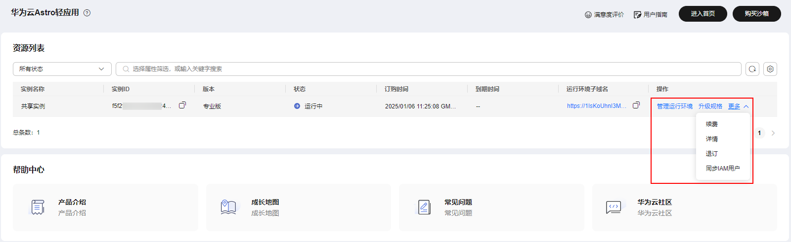Click the 用户指南 document icon
Image resolution: width=791 pixels, height=242 pixels.
point(638,15)
